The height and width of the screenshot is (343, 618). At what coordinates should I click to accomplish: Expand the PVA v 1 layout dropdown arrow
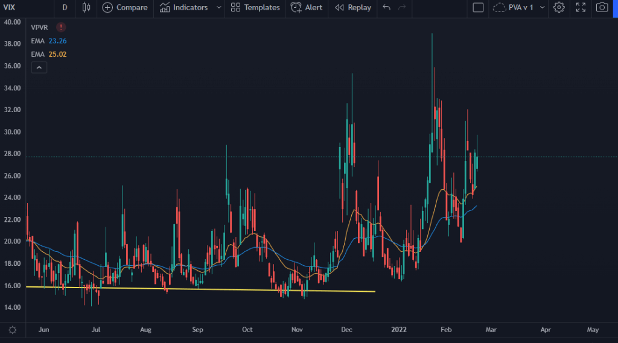543,7
